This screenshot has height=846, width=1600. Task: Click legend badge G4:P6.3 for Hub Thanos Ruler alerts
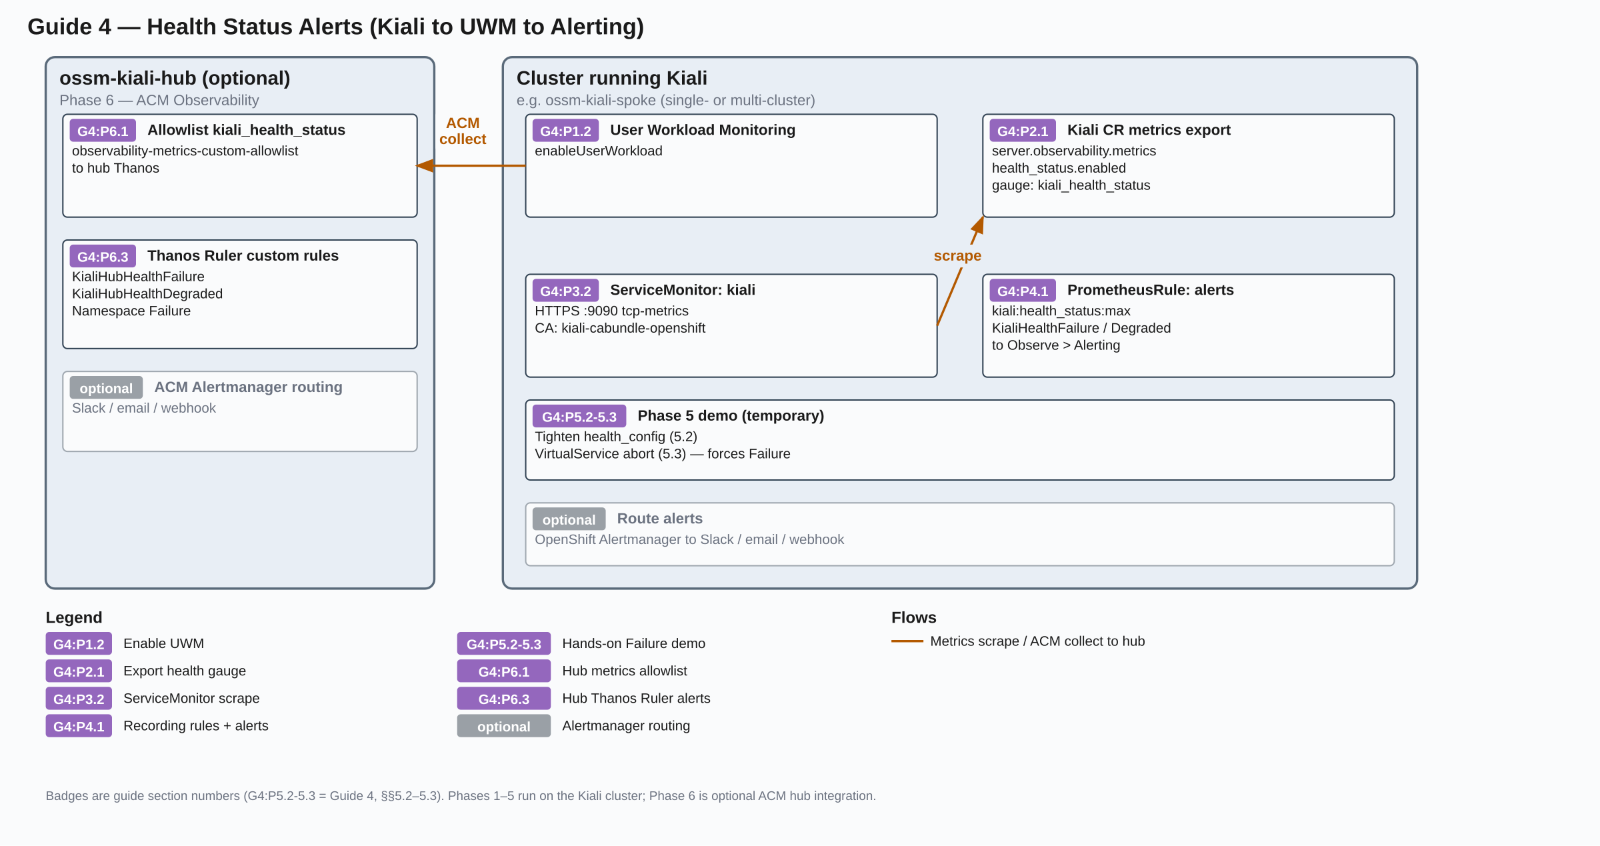tap(504, 699)
